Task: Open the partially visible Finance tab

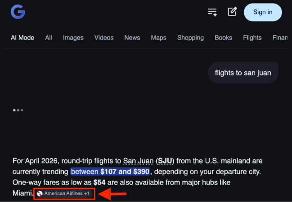Action: [280, 38]
